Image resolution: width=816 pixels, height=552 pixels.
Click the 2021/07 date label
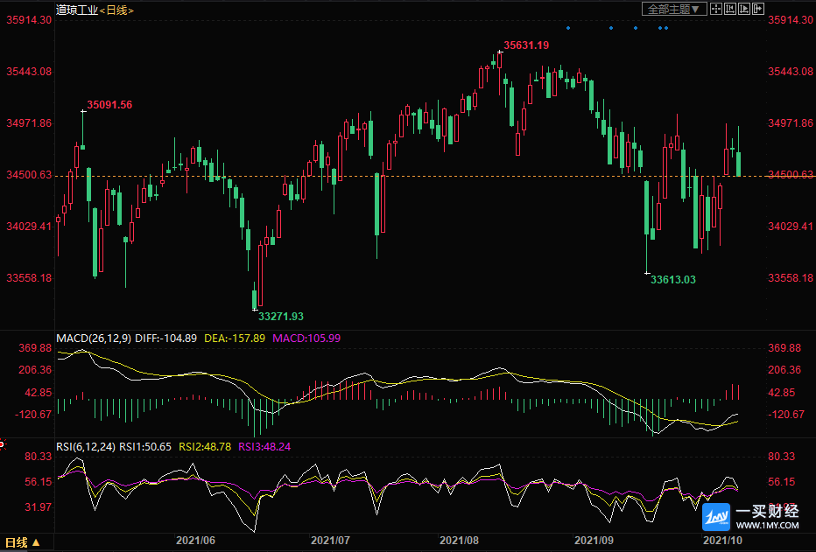coord(330,541)
